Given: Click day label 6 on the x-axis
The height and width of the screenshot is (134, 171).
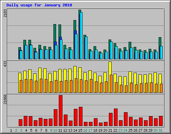Looking at the screenshot, I should (36, 130).
